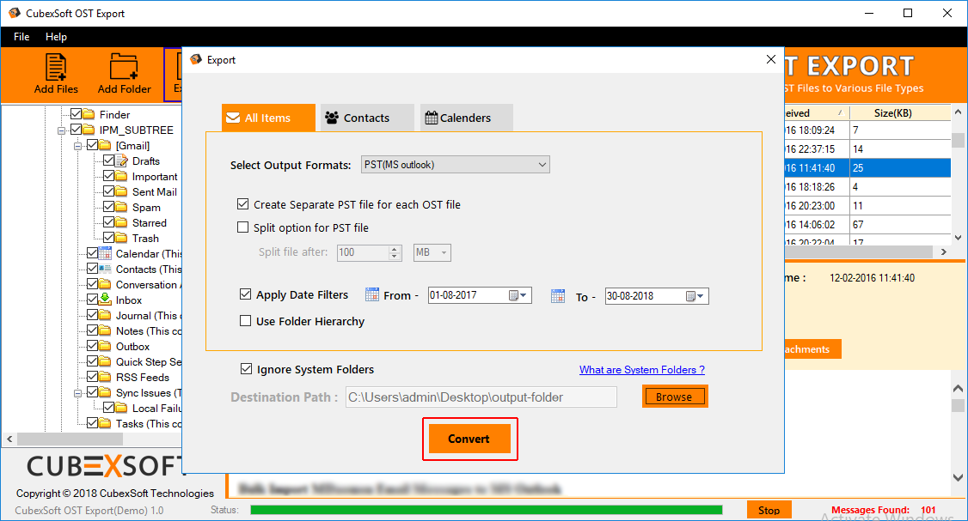Screen dimensions: 968x521
Task: Click the calendar icon beside To label
Action: [x=558, y=296]
